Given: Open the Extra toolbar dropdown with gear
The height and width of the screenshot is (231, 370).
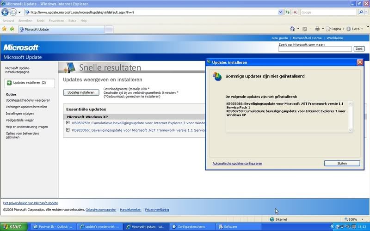Looking at the screenshot, I should pyautogui.click(x=355, y=29).
